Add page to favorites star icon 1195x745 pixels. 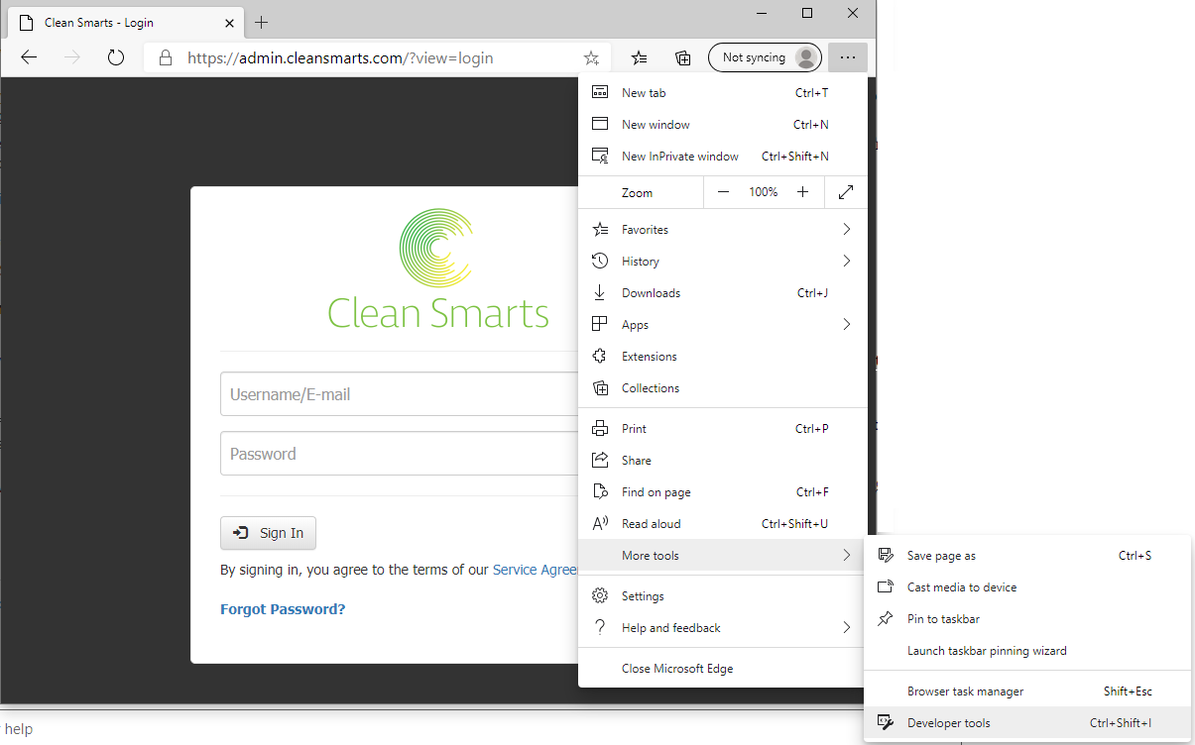(591, 57)
